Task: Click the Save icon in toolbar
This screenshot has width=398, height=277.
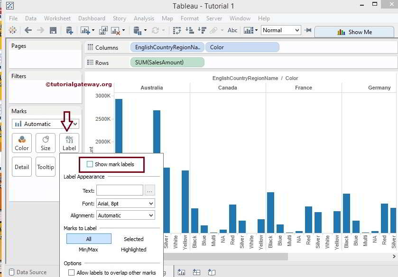Action: point(53,30)
